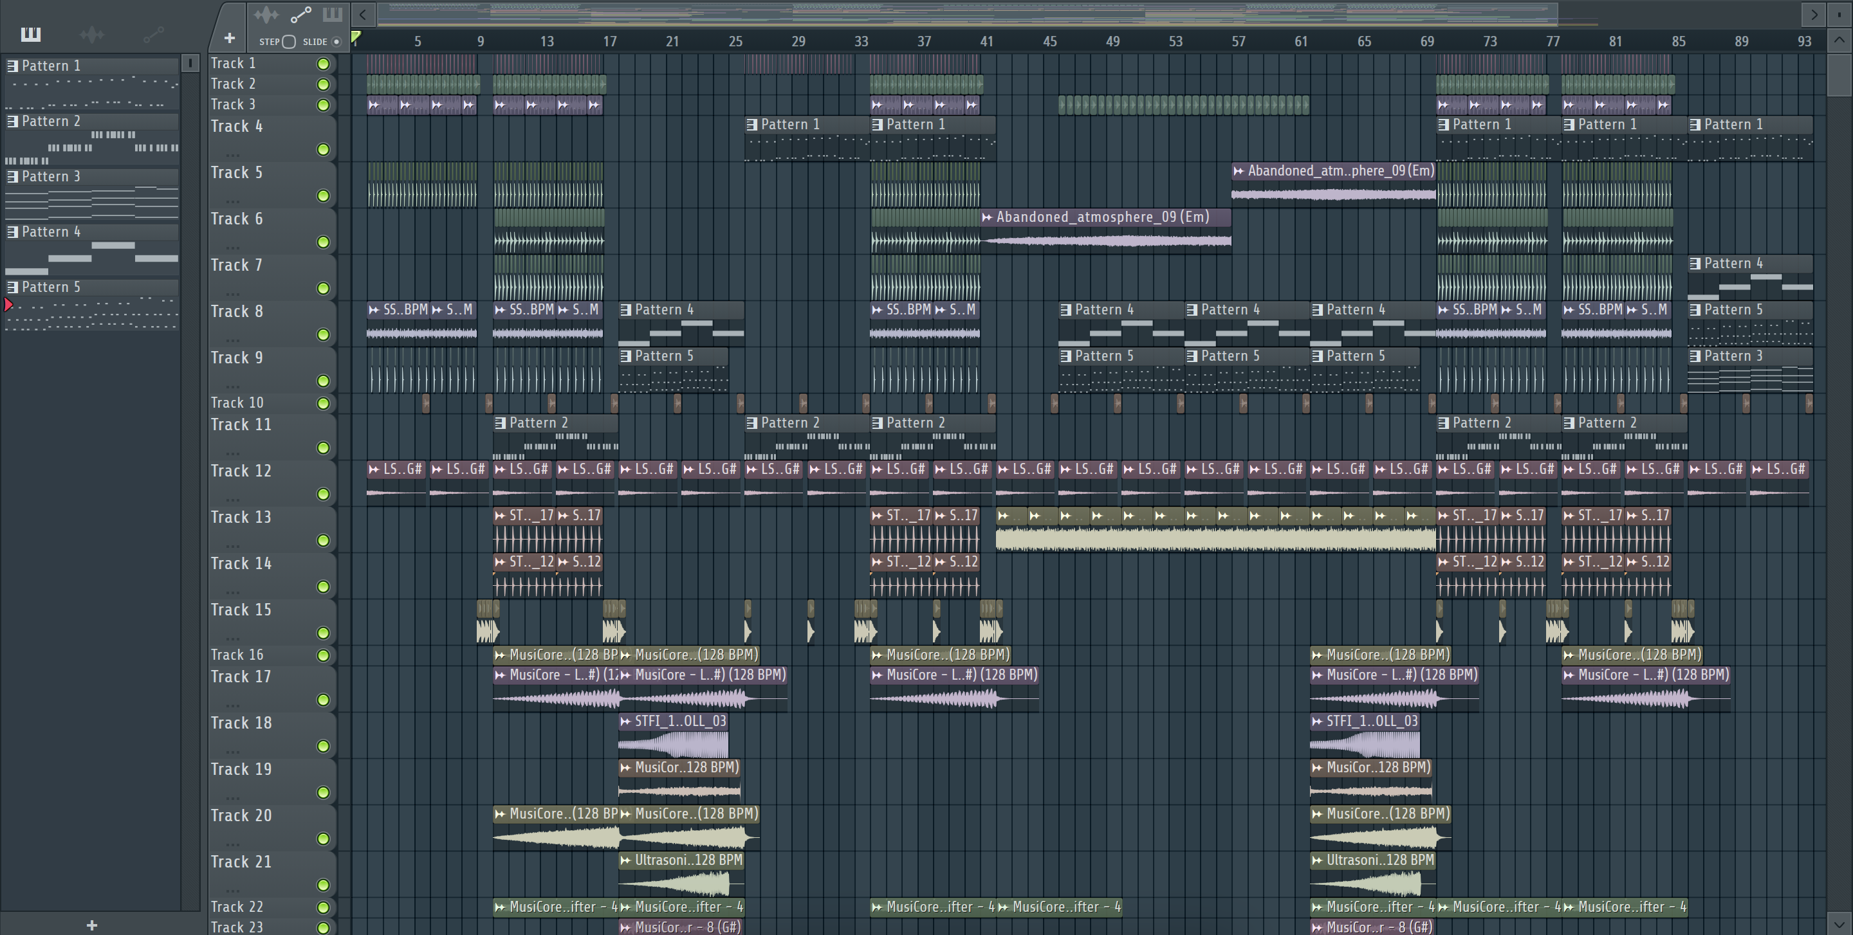Select the Track 18 header
This screenshot has width=1853, height=935.
pos(272,734)
